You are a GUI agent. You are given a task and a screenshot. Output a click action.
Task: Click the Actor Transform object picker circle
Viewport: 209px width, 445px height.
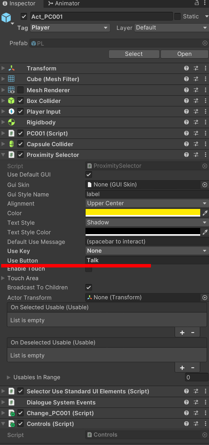205,297
